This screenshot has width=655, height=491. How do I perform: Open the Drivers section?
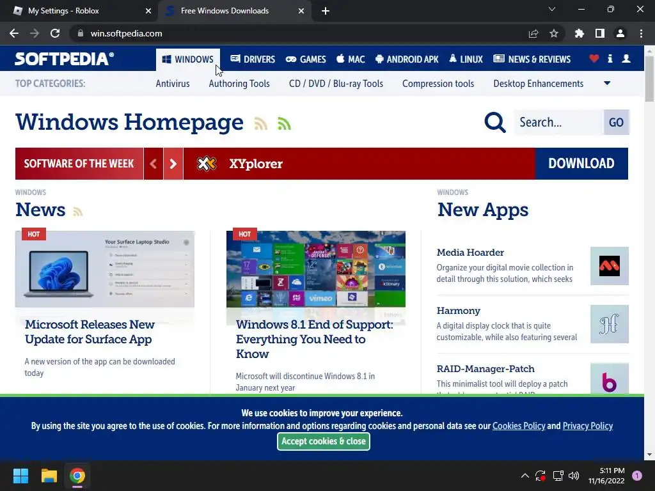click(x=253, y=59)
